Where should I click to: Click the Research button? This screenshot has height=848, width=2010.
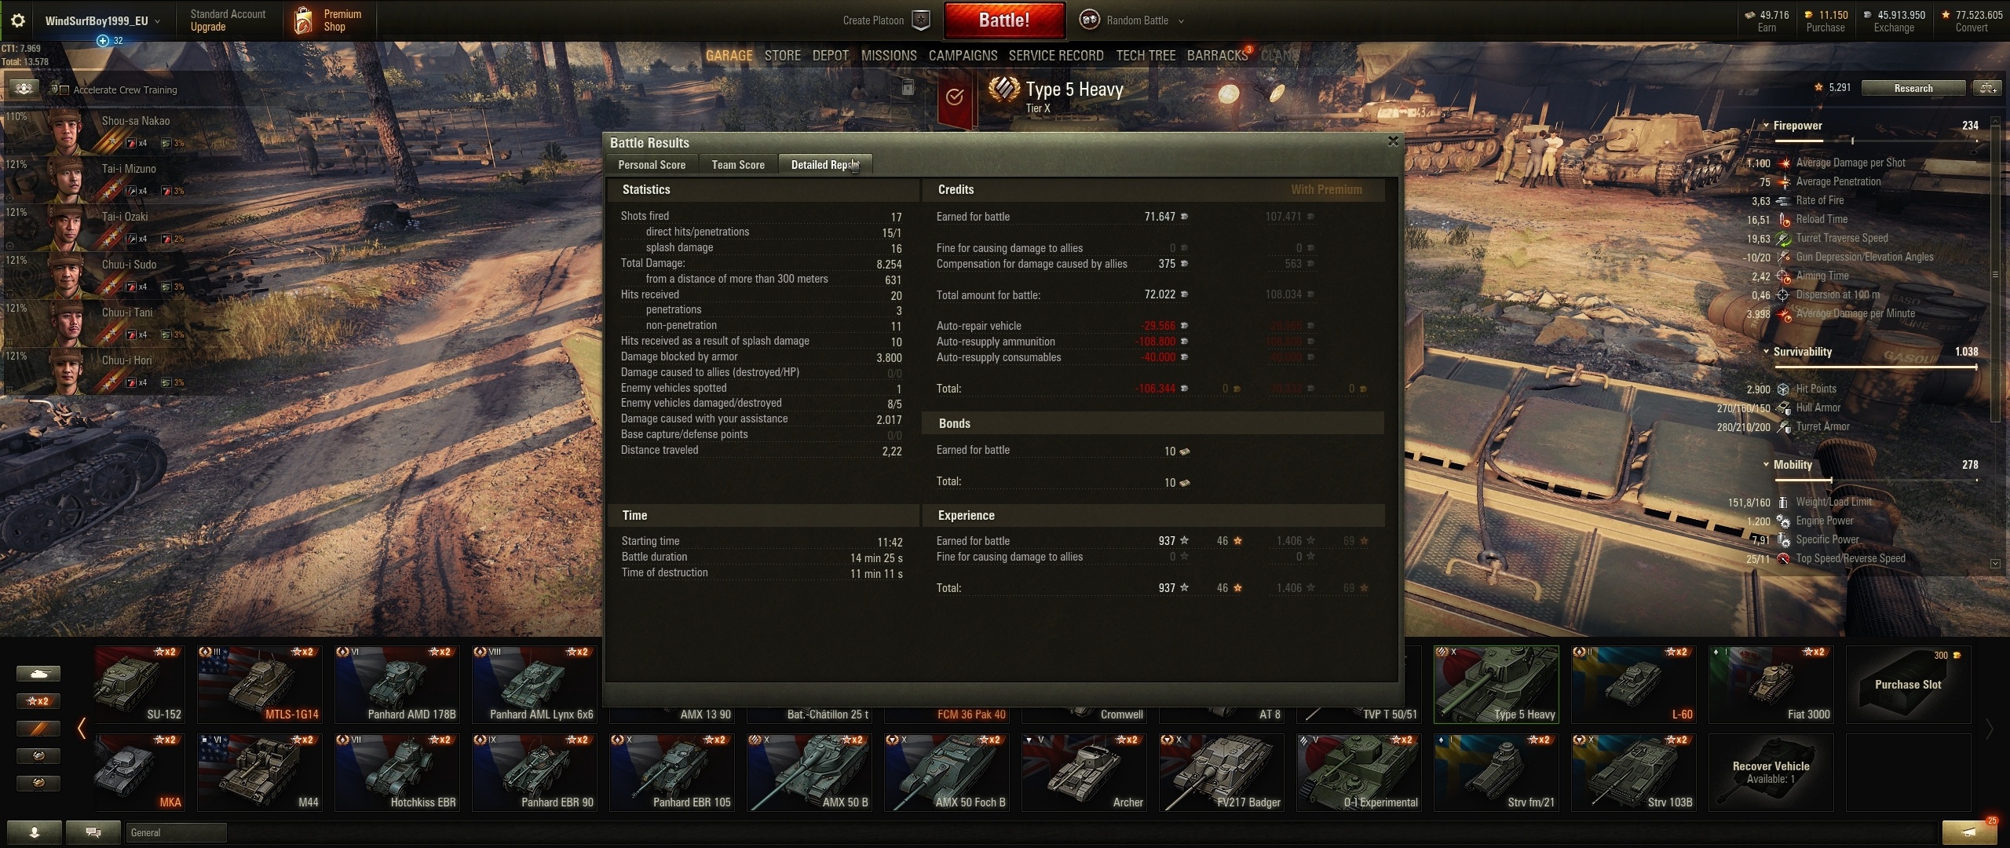(x=1913, y=88)
